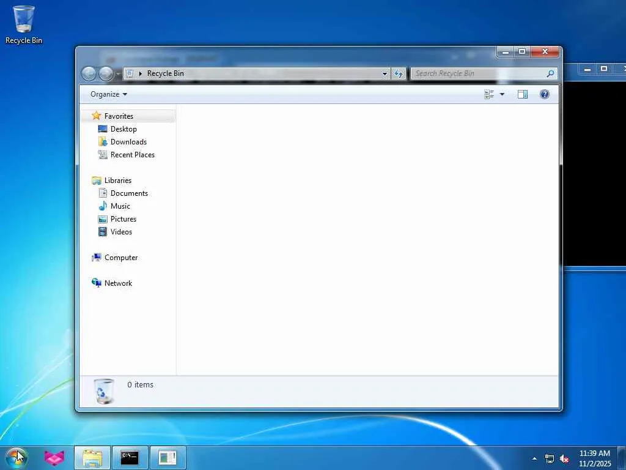Maximize the Recycle Bin window
The width and height of the screenshot is (626, 470).
pyautogui.click(x=522, y=52)
